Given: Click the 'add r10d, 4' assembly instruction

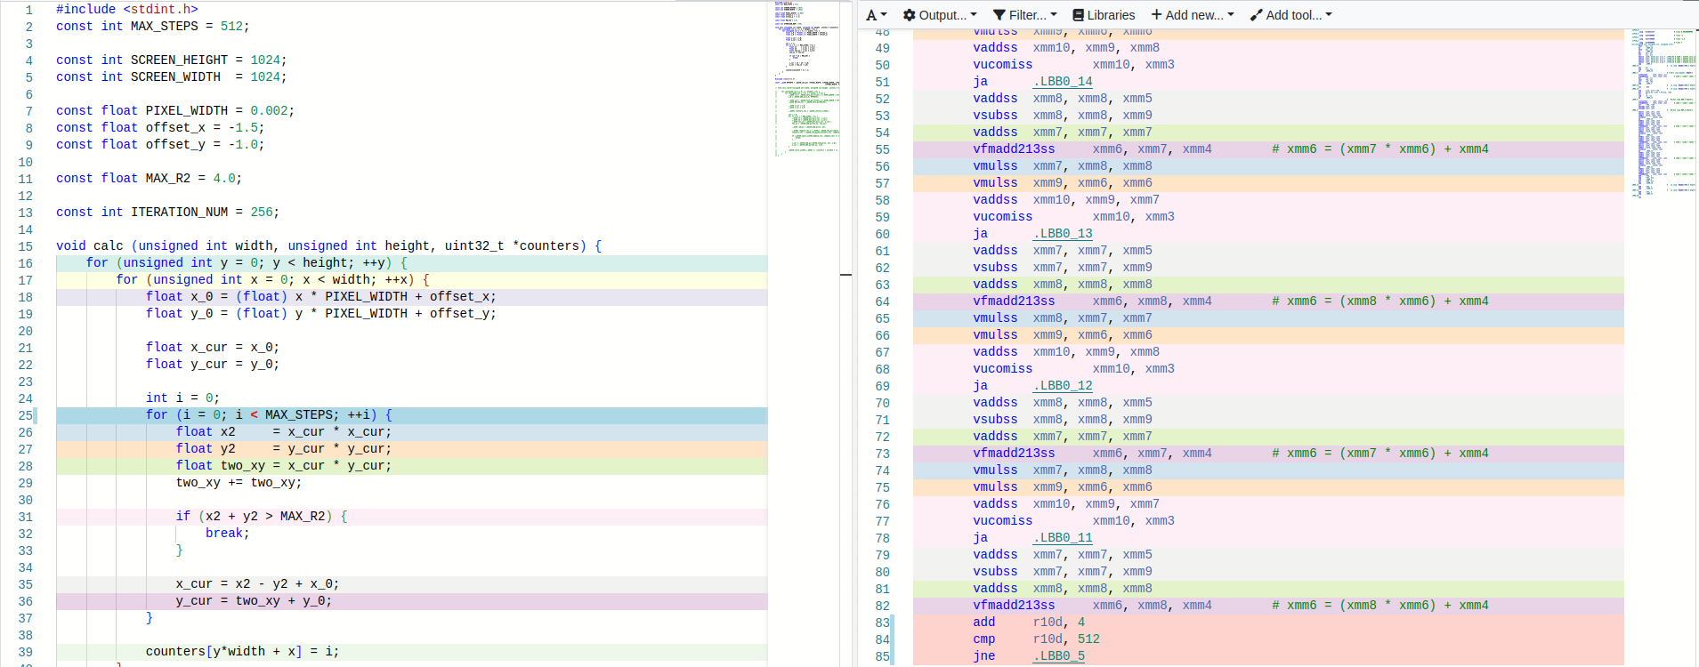Looking at the screenshot, I should (1029, 623).
